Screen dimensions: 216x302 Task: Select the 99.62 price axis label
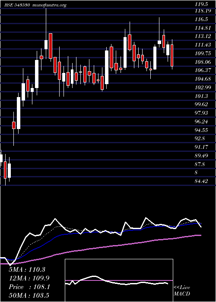coord(201,104)
